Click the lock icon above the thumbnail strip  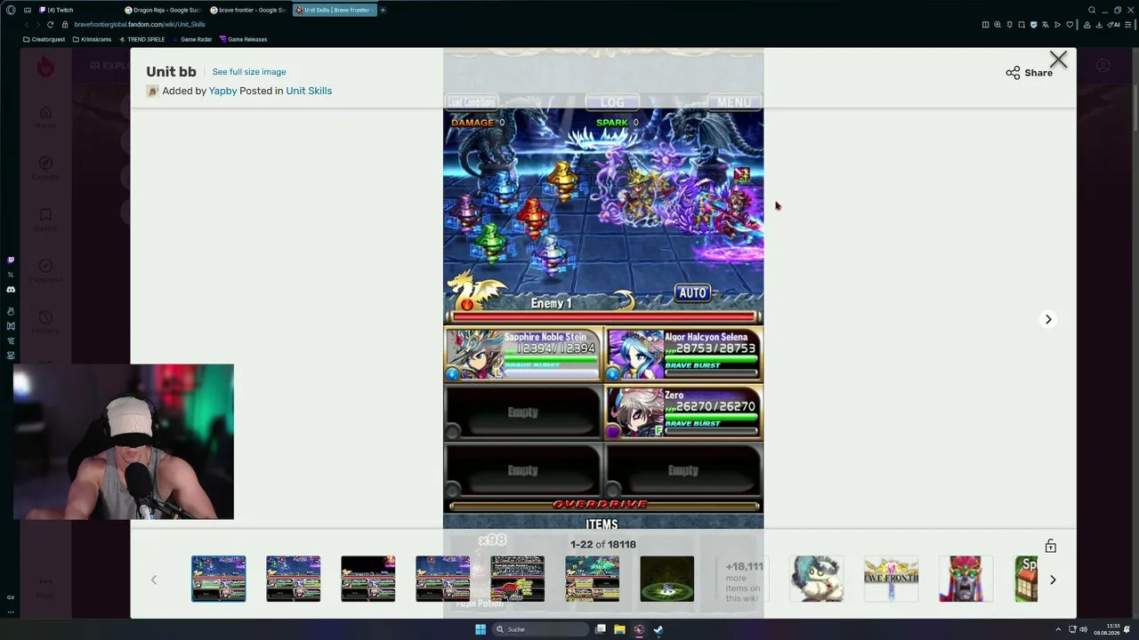pyautogui.click(x=1051, y=546)
